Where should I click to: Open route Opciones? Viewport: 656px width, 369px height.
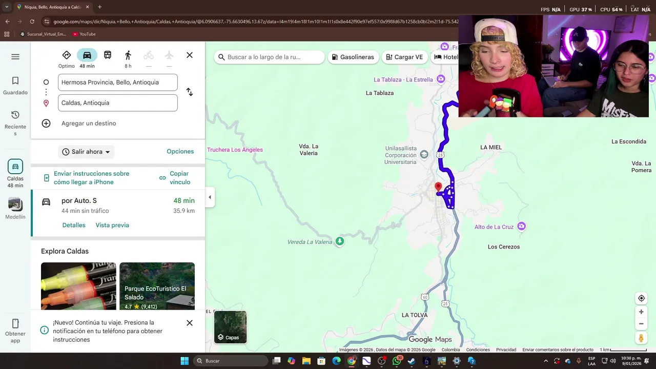coord(180,152)
